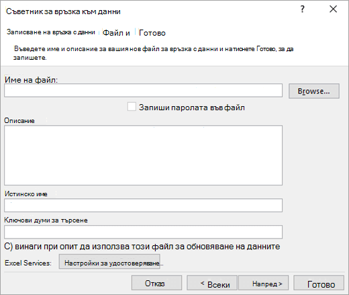
Task: Focus the Име на файл text field
Action: click(x=143, y=91)
